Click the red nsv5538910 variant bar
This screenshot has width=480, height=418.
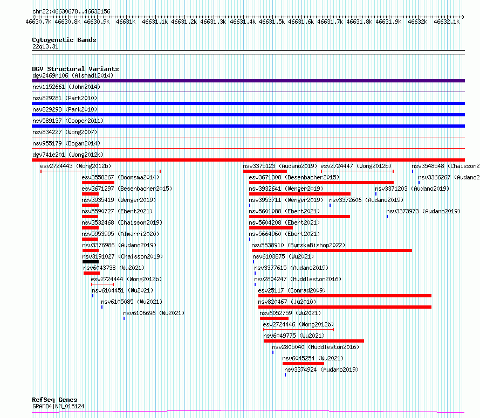click(x=332, y=250)
